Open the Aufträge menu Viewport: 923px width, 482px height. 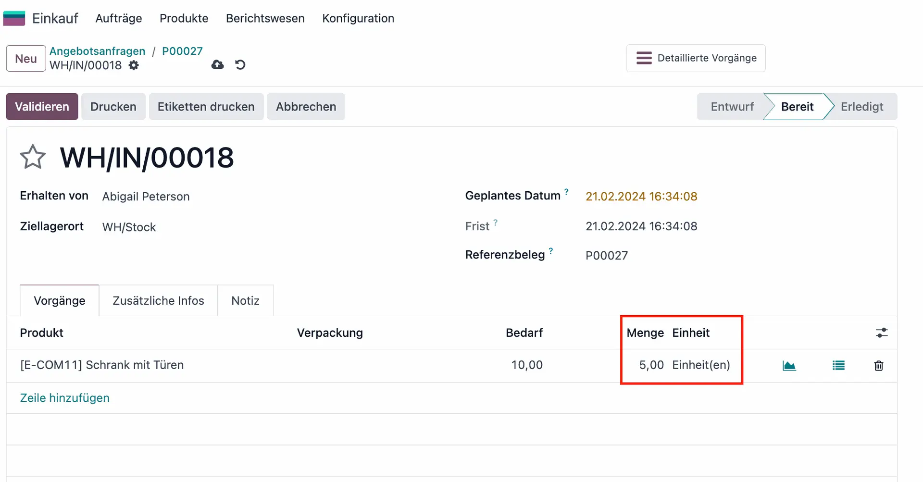[x=119, y=18]
